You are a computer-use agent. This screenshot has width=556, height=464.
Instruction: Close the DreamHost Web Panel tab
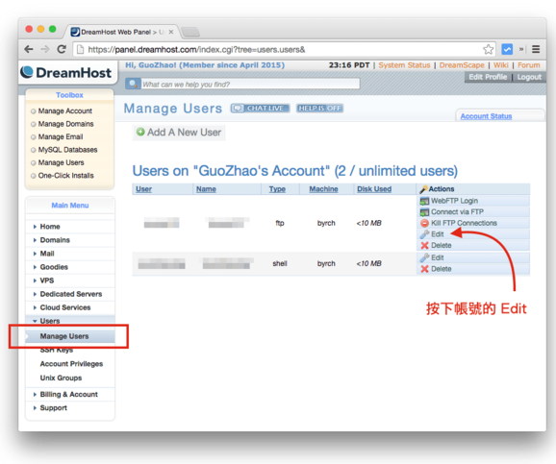tap(171, 32)
